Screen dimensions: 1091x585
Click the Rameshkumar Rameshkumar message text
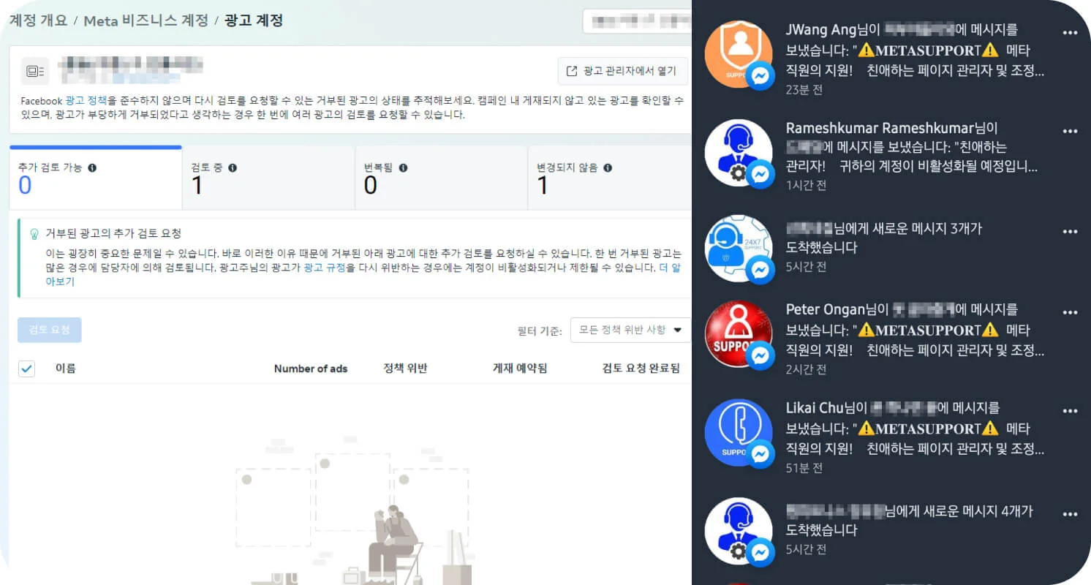pyautogui.click(x=912, y=148)
